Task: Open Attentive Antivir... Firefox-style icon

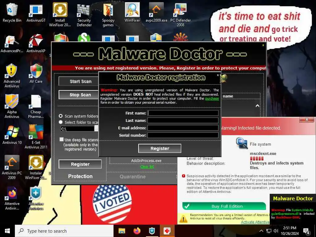Action: [12, 198]
